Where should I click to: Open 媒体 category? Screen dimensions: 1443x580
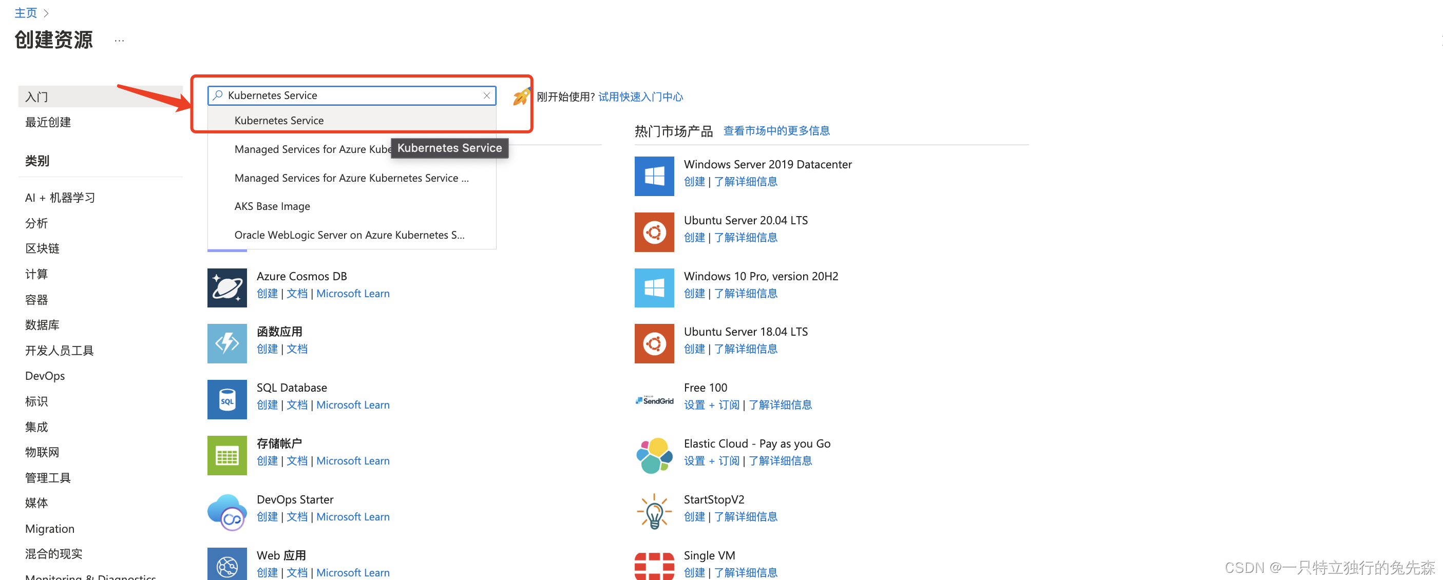pyautogui.click(x=36, y=502)
